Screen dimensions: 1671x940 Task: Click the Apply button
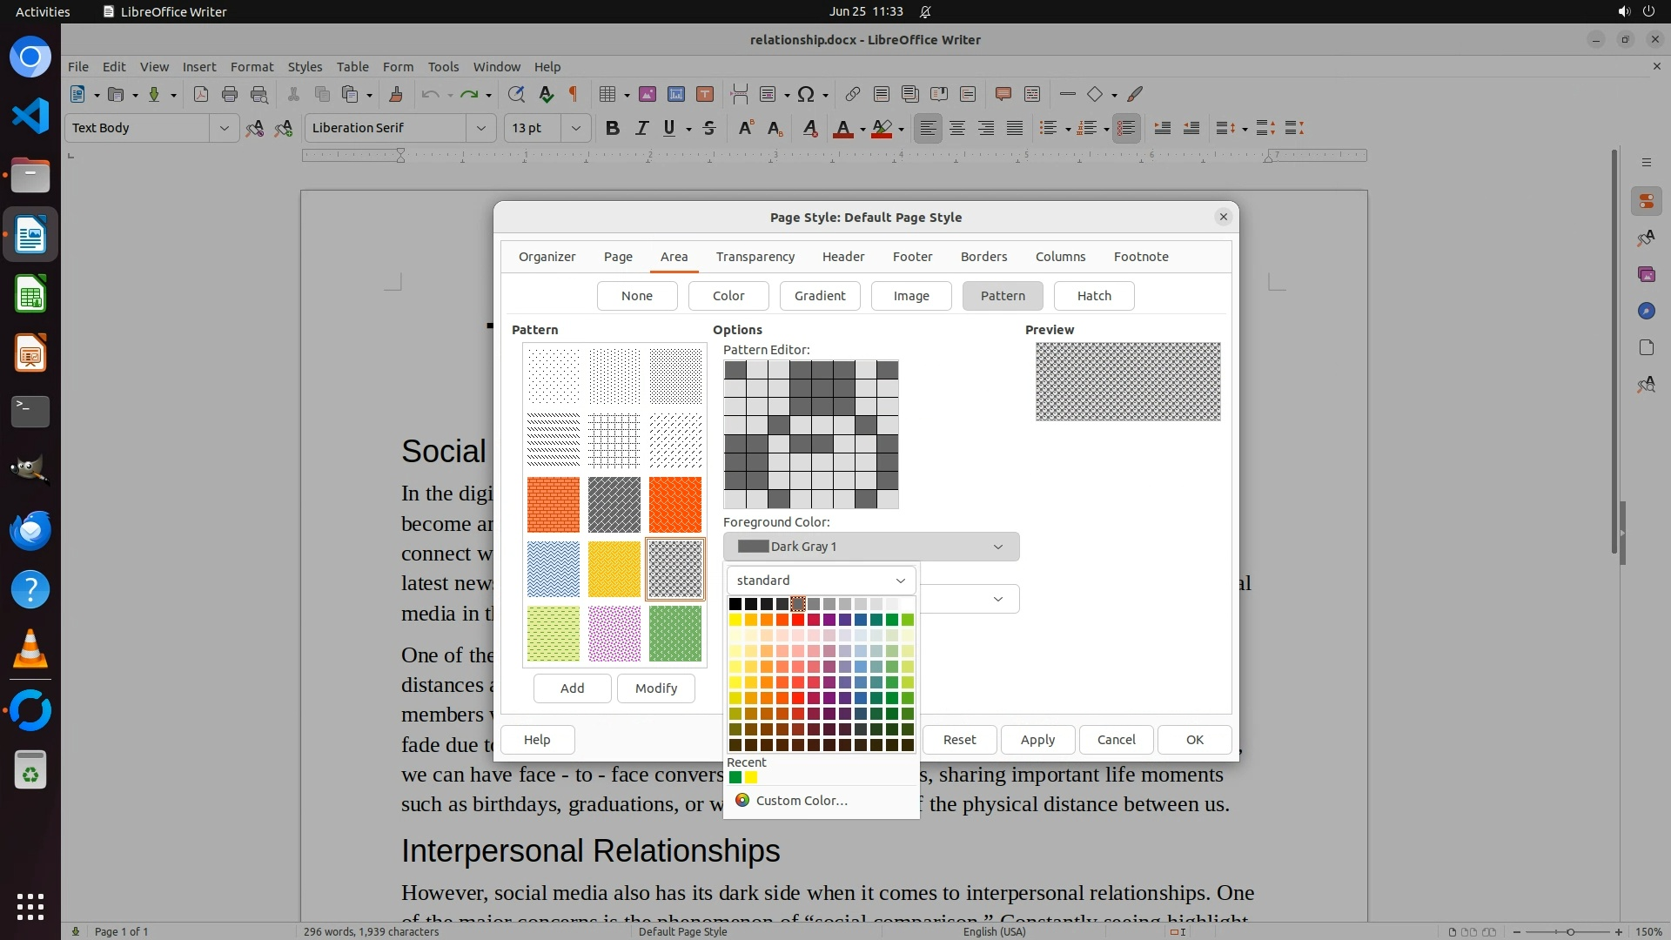1037,740
